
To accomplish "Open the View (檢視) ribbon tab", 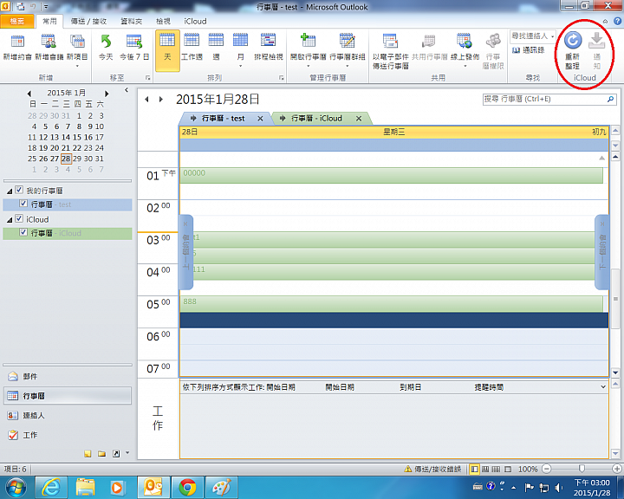I will [x=163, y=21].
